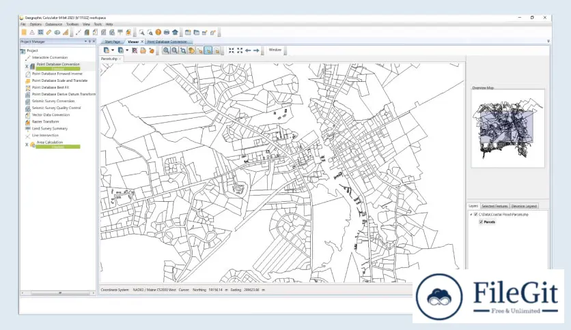Open the View menu
This screenshot has height=330, width=571.
[x=86, y=25]
